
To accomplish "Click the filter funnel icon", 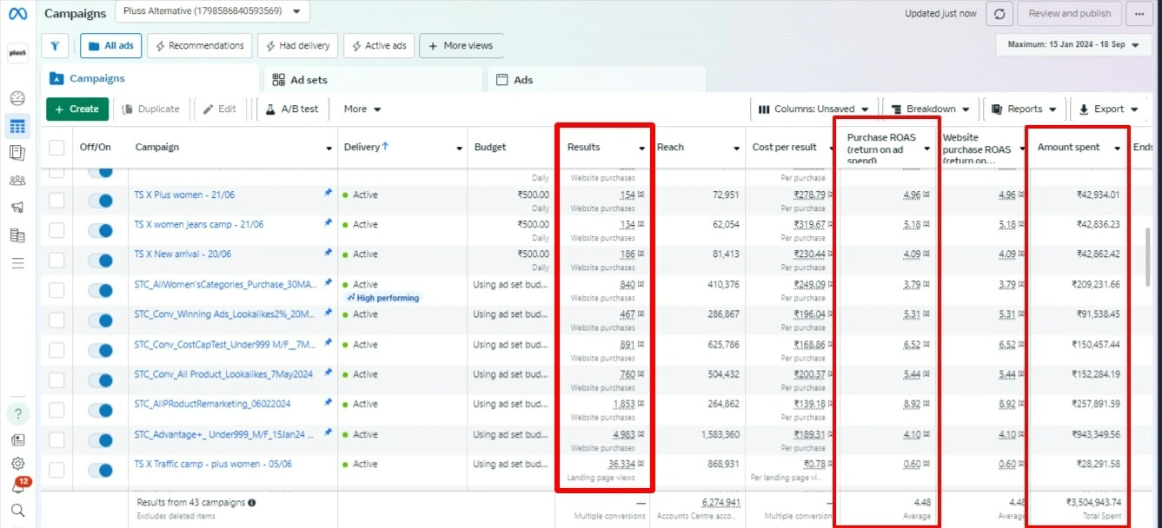I will [55, 46].
